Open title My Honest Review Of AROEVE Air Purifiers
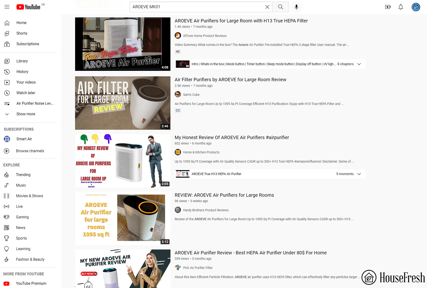Image resolution: width=427 pixels, height=288 pixels. pos(232,137)
